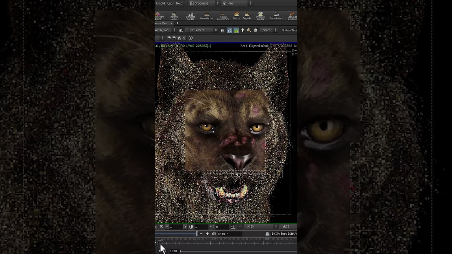Open the Sharp filter dropdown
Viewport: 452px width, 254px height.
[269, 30]
